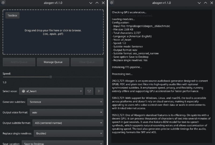
Task: Play the selected voice preview
Action: (x=99, y=91)
